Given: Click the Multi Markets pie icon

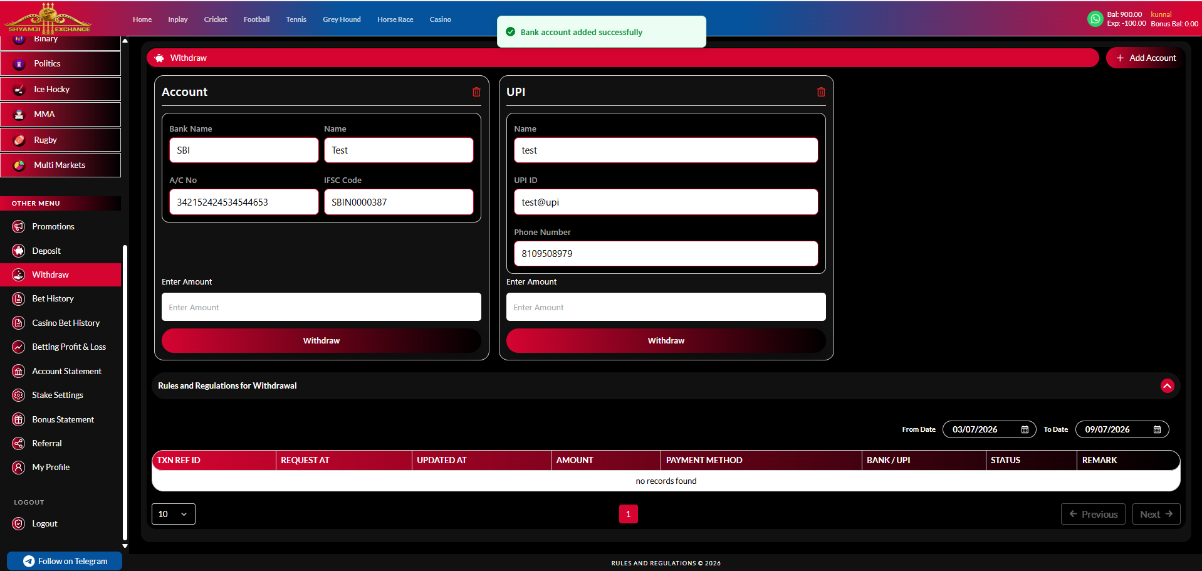Looking at the screenshot, I should [19, 165].
